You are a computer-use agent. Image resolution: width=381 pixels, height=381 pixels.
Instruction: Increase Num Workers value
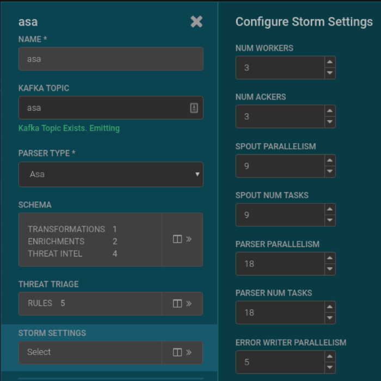click(x=330, y=62)
